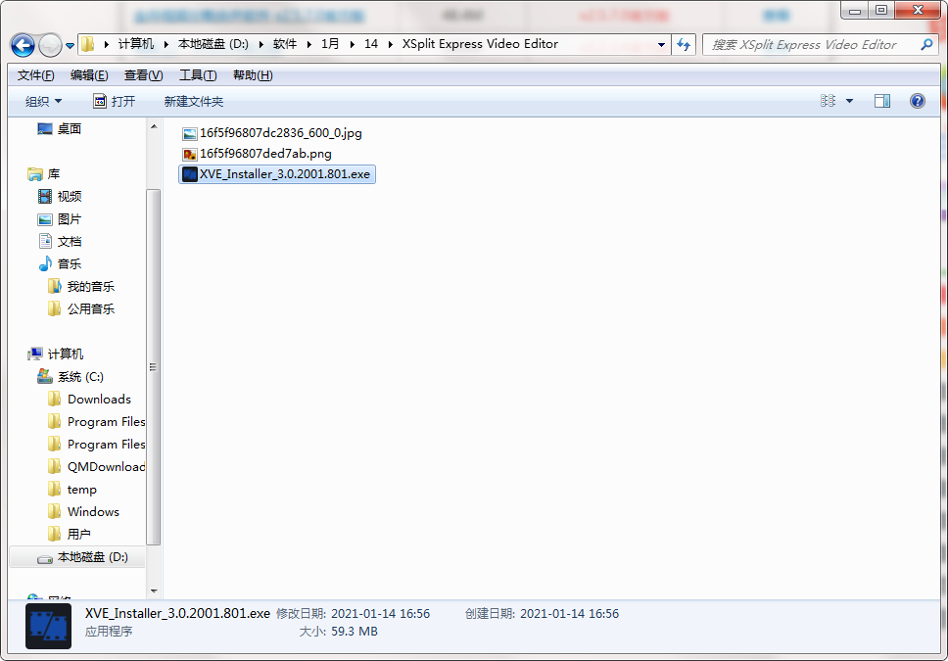This screenshot has height=661, width=948.
Task: Select 本地磁盘 (D:) in the breadcrumb
Action: (213, 44)
